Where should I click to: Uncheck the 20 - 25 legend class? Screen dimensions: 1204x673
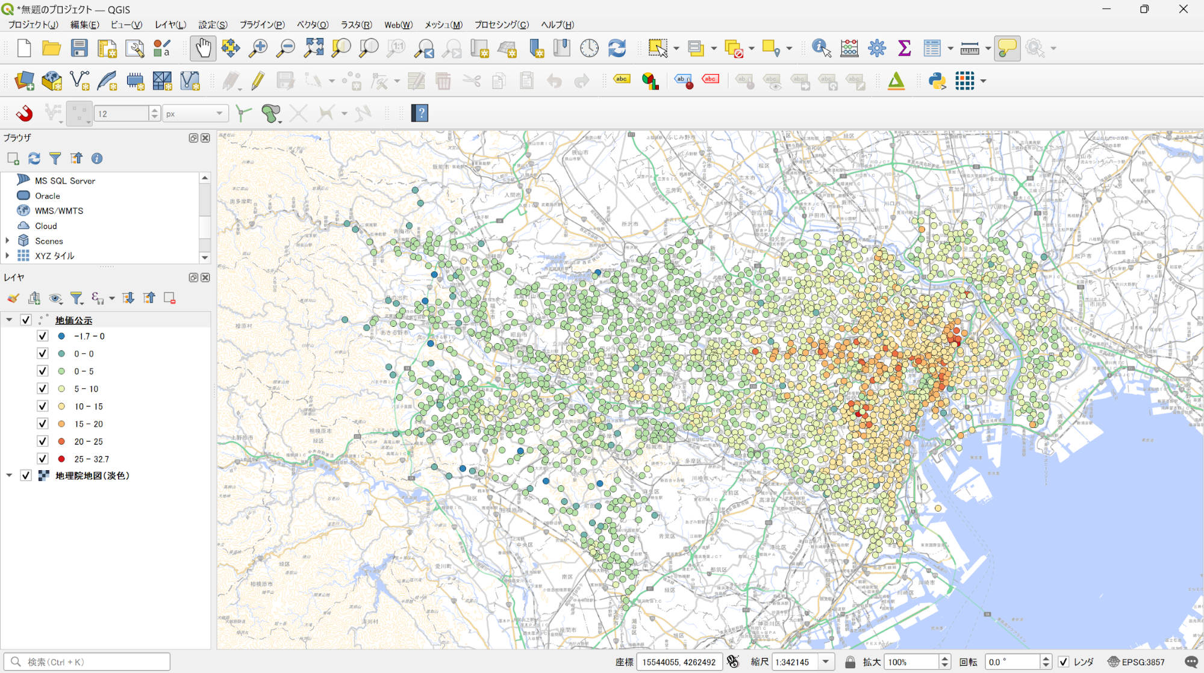(x=43, y=441)
